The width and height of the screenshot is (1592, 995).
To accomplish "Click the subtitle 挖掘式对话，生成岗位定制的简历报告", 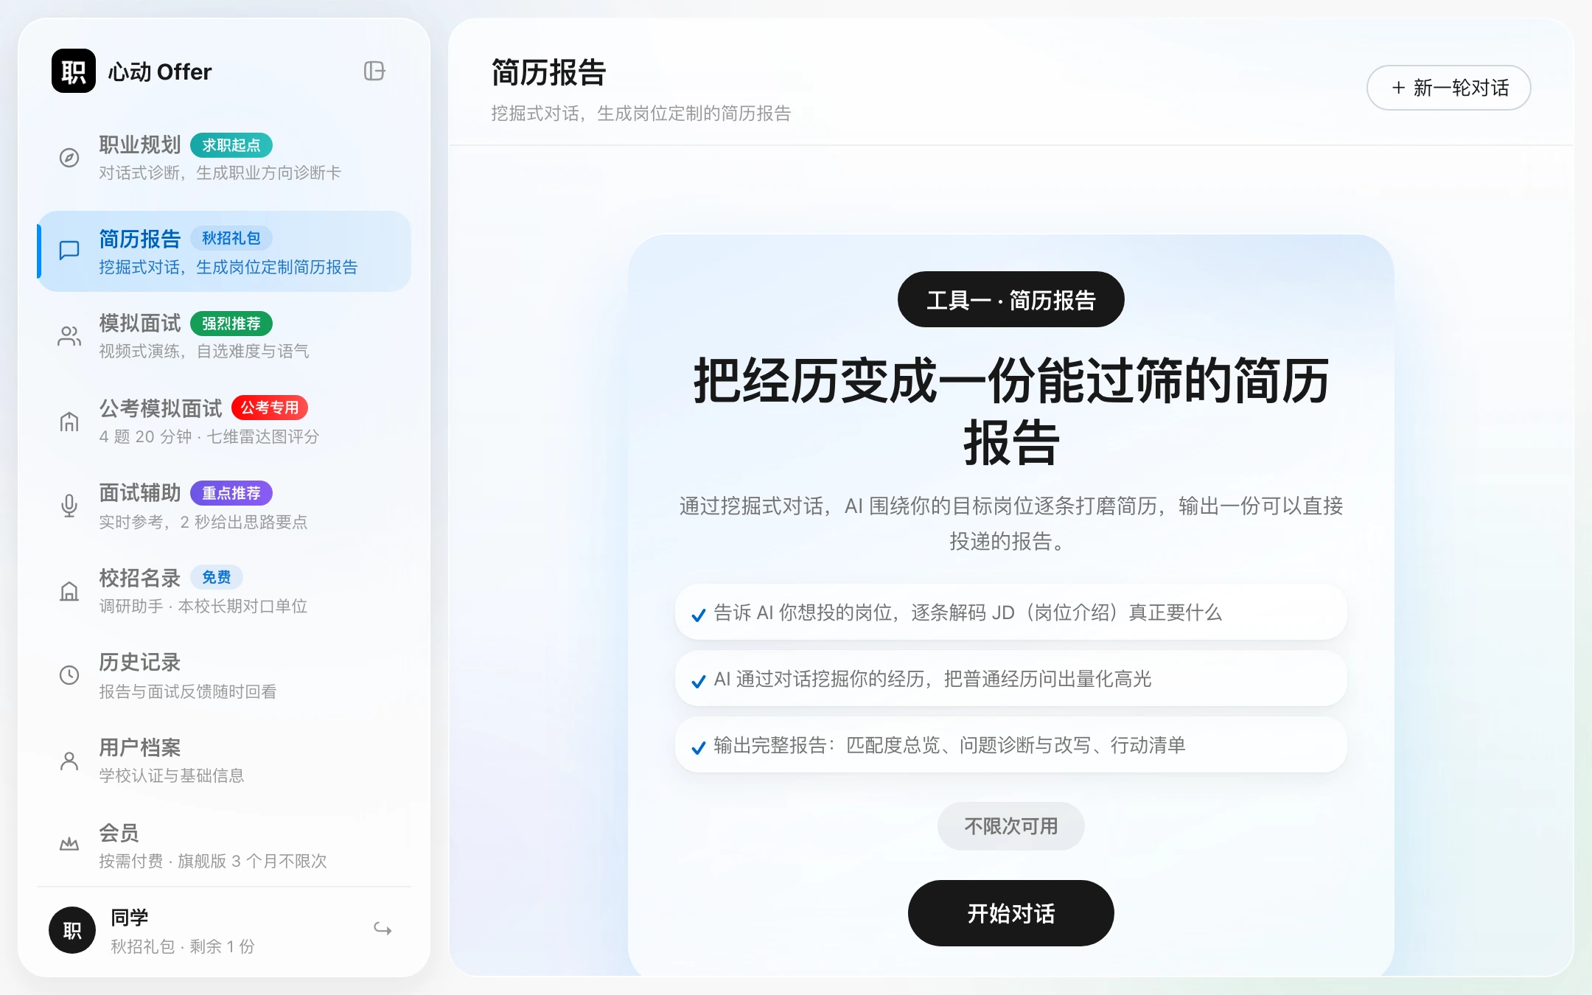I will [640, 114].
